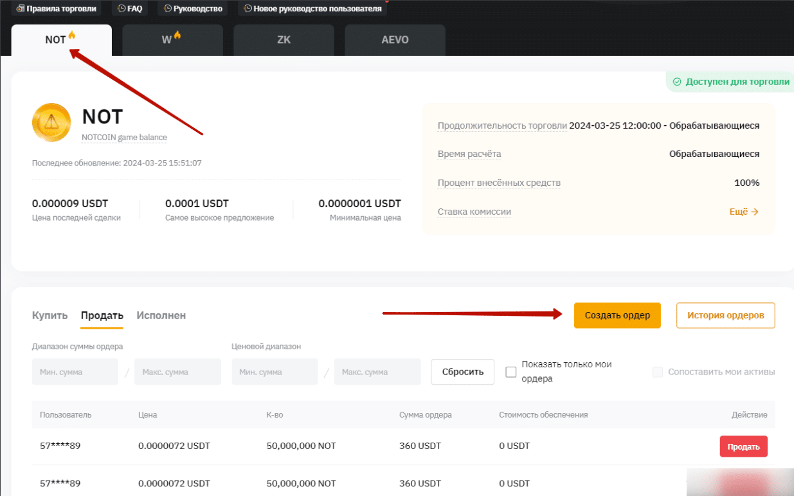
Task: Click the Цена column header
Action: (x=148, y=415)
